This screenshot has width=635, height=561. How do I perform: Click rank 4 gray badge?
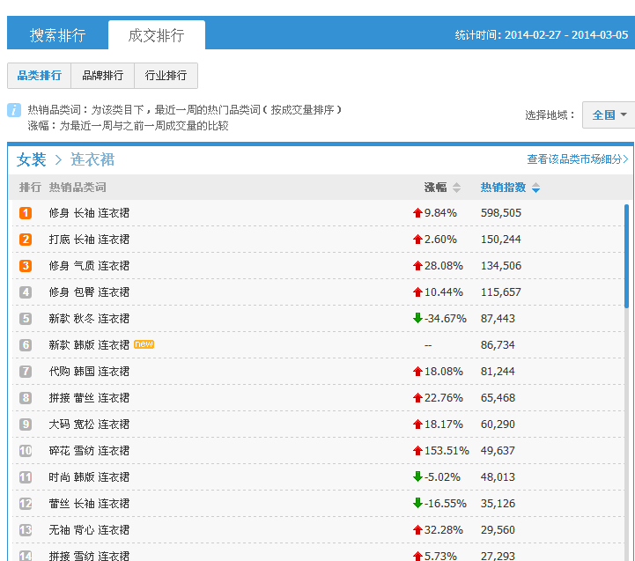pos(26,292)
